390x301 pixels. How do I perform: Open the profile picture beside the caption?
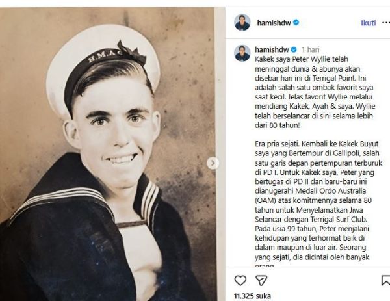[242, 53]
